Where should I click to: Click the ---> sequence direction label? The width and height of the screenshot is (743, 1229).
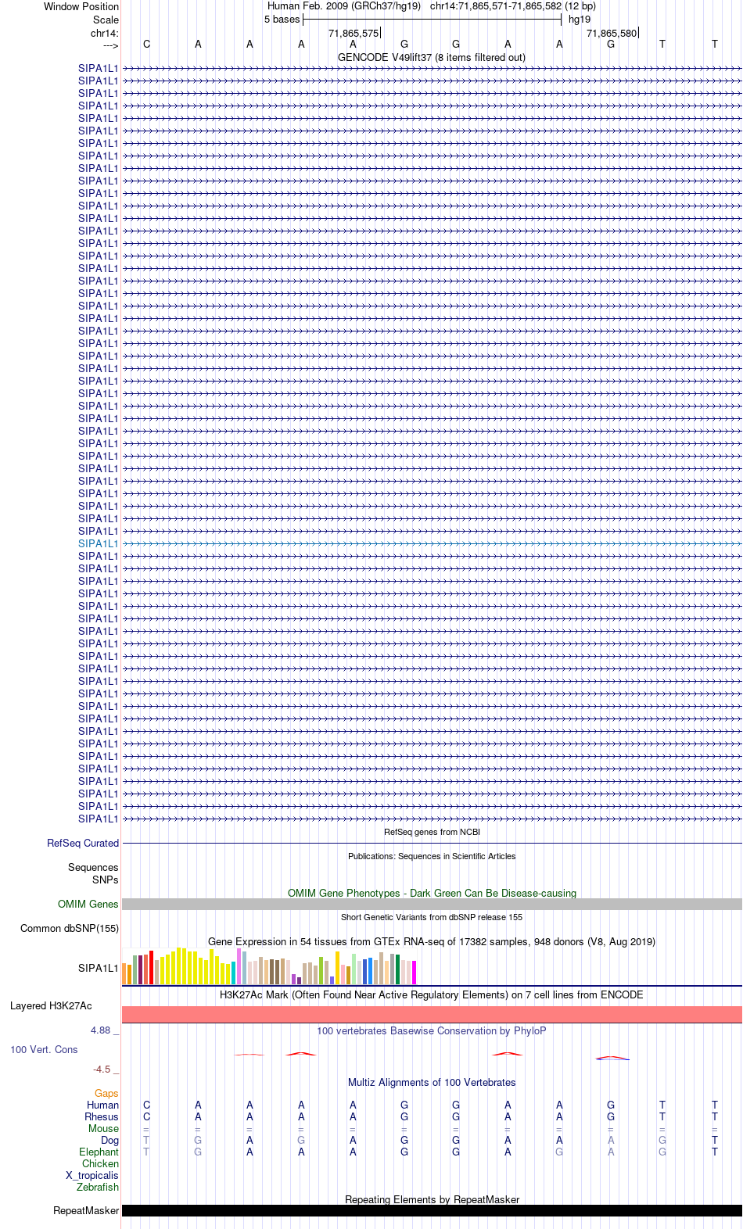(x=110, y=45)
